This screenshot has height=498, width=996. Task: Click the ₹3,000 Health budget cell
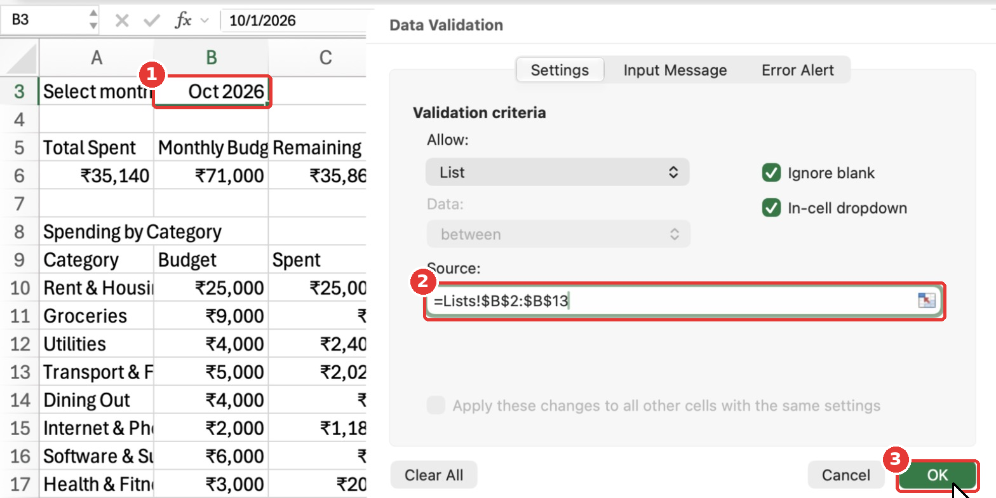212,484
